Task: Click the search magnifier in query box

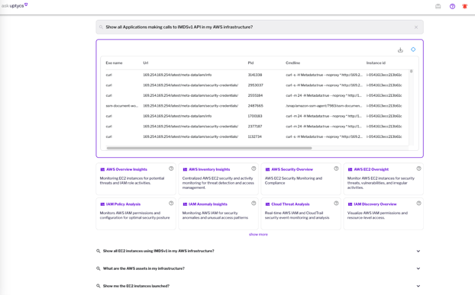Action: pos(101,27)
